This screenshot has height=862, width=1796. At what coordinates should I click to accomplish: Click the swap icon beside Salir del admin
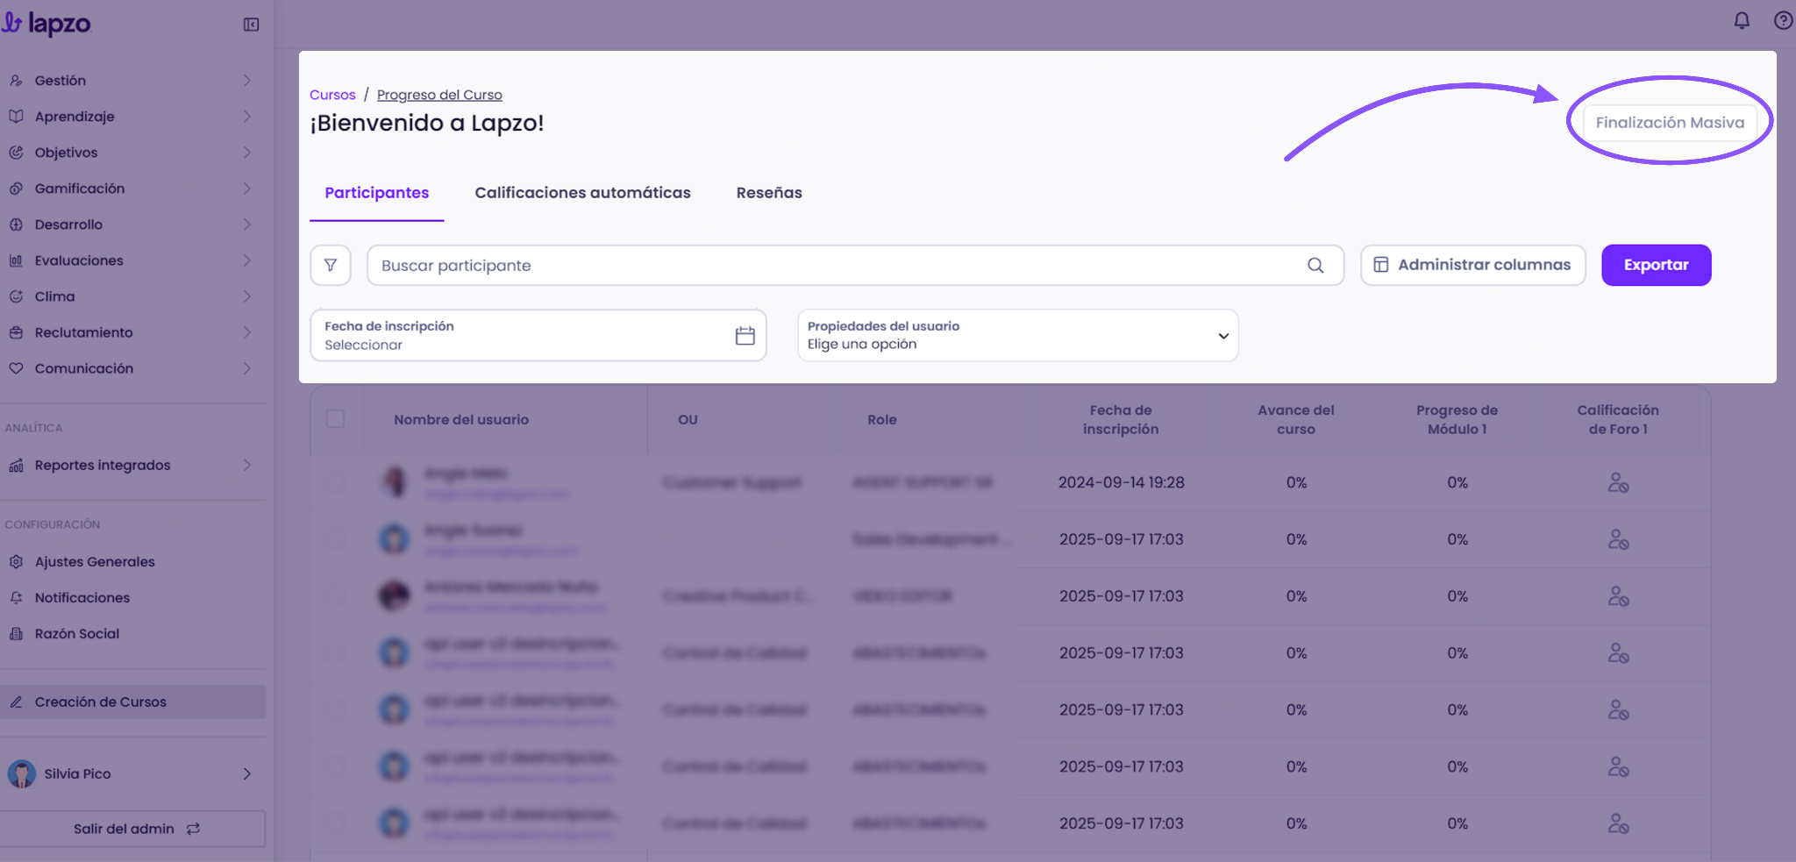(x=194, y=829)
